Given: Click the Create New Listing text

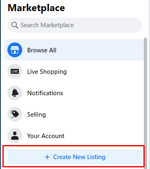Looking at the screenshot, I should click(79, 157).
